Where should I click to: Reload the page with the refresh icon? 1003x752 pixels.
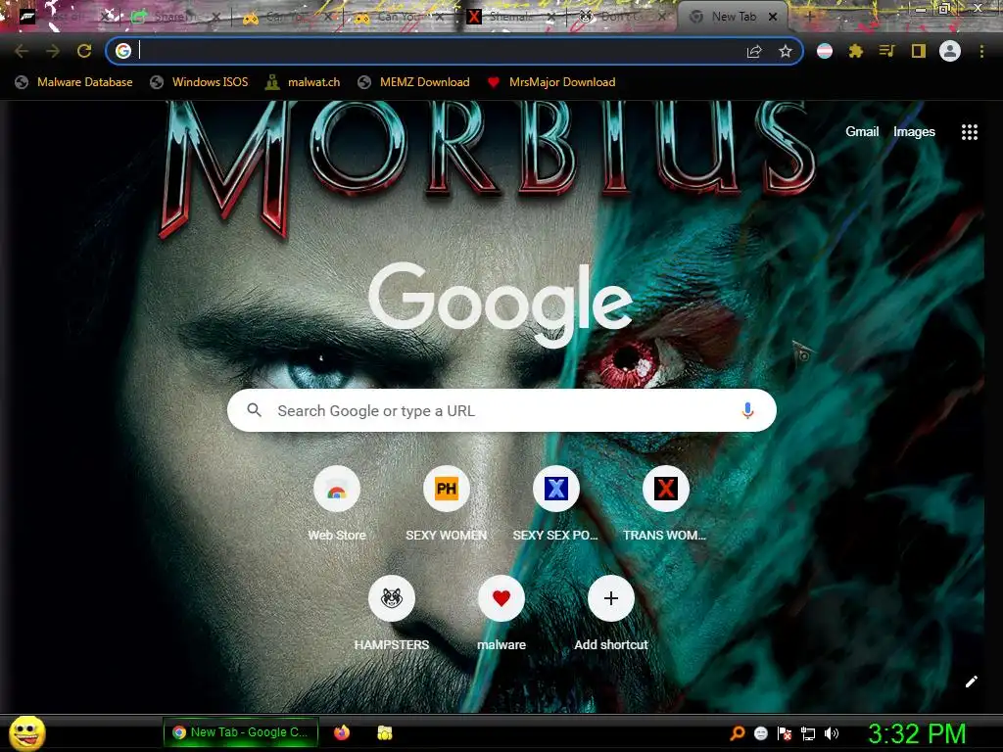click(84, 51)
